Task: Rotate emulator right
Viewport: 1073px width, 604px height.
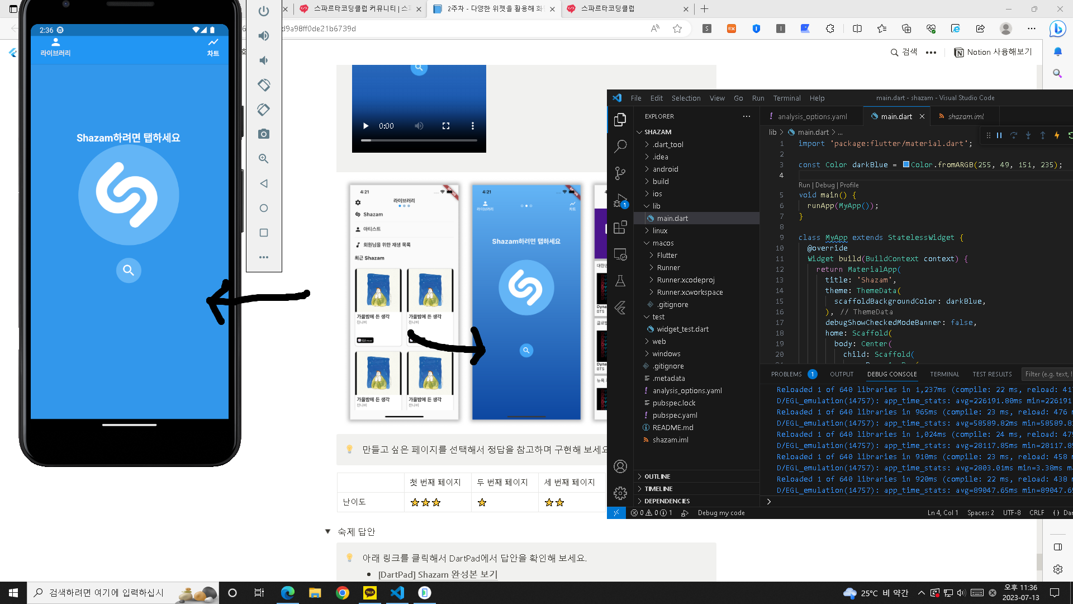Action: [x=264, y=110]
